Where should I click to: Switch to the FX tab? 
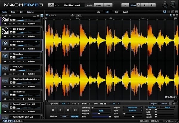point(116,12)
